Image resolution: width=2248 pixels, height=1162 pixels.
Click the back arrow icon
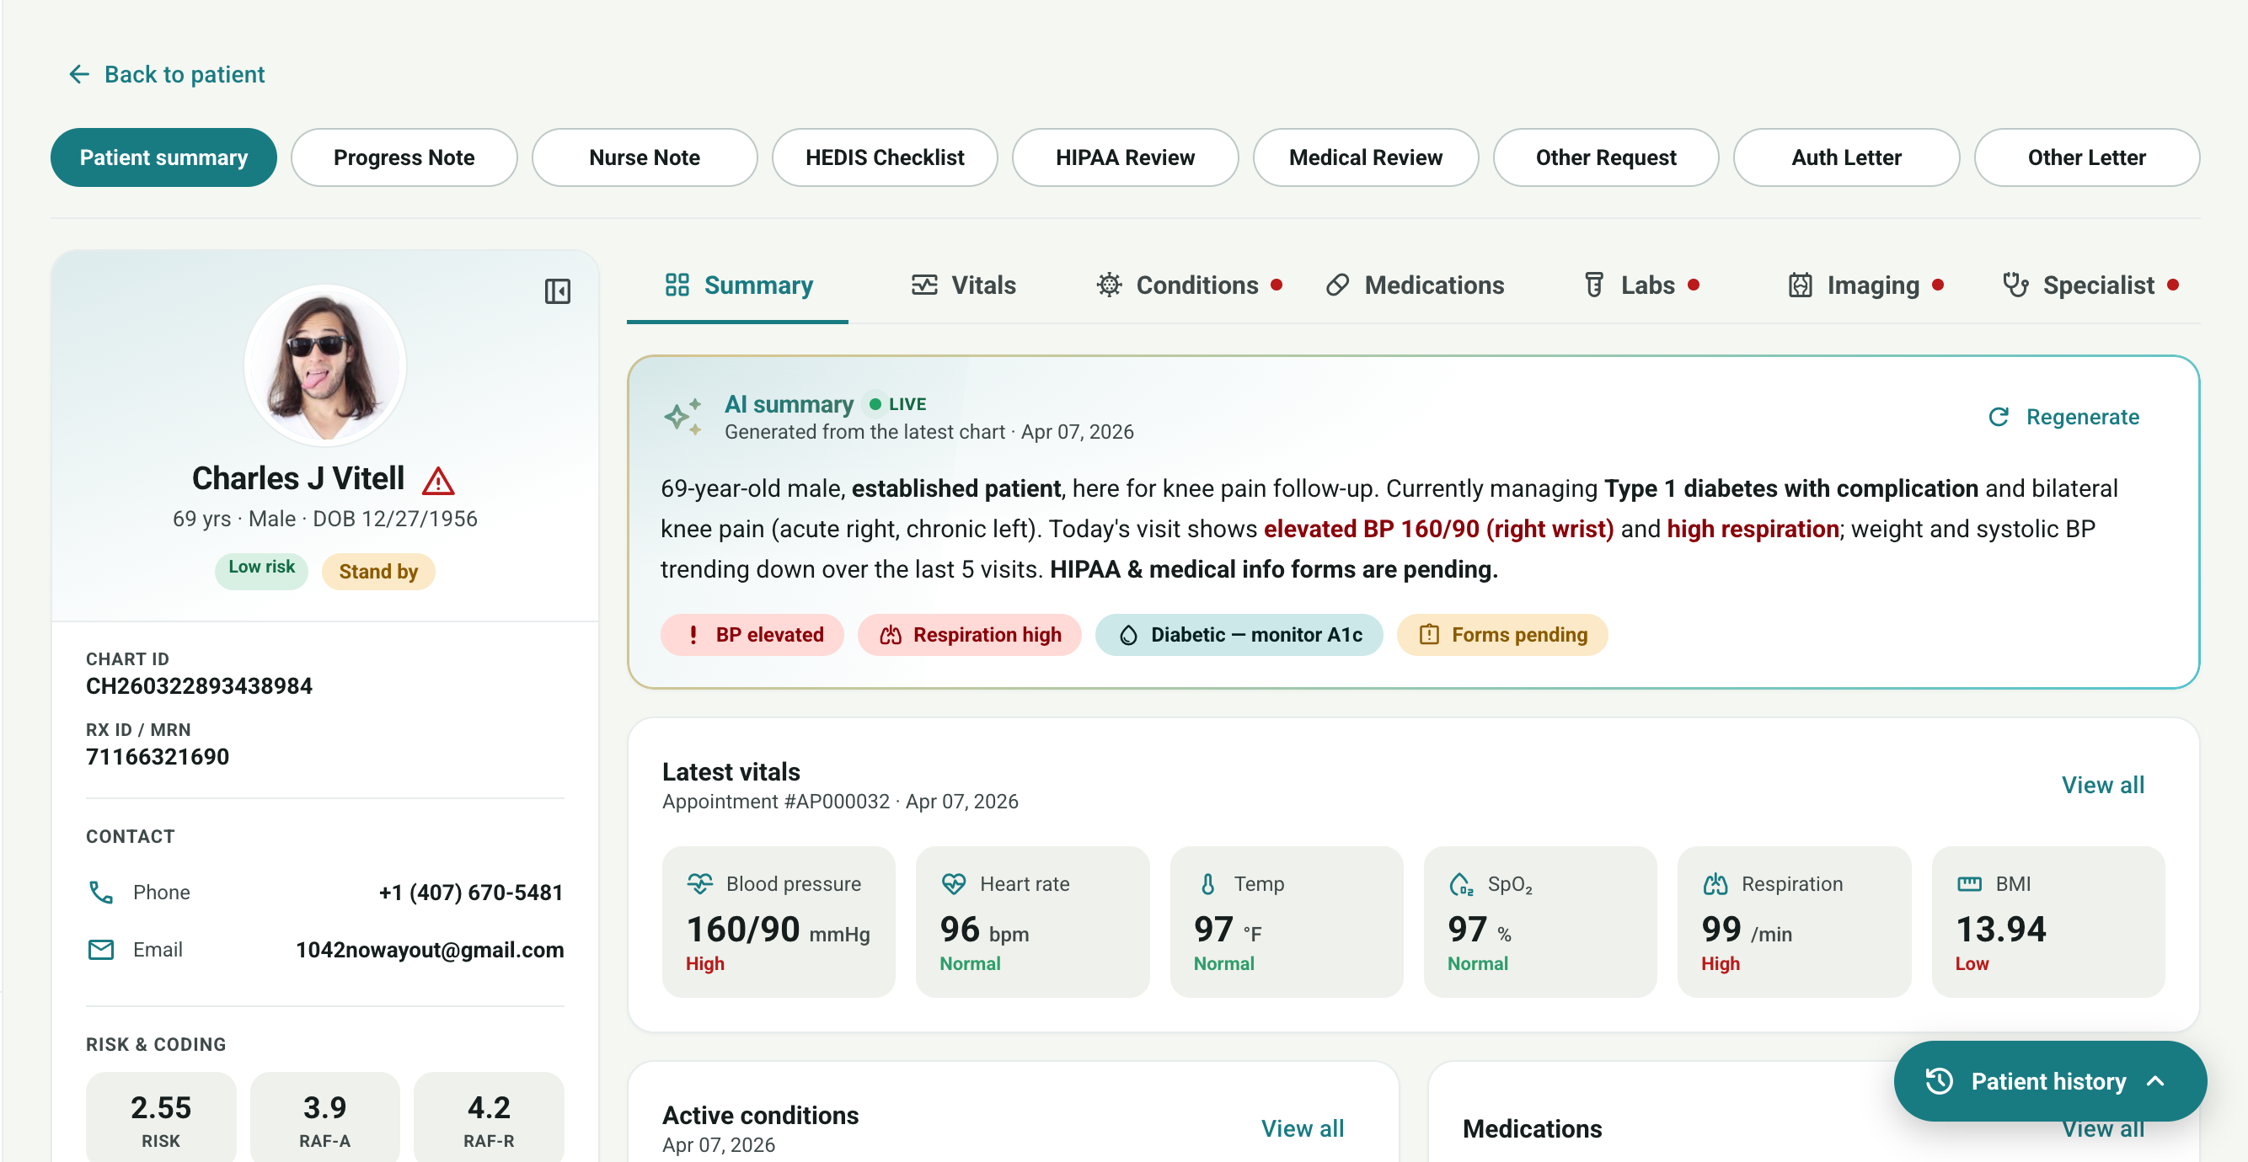coord(79,74)
